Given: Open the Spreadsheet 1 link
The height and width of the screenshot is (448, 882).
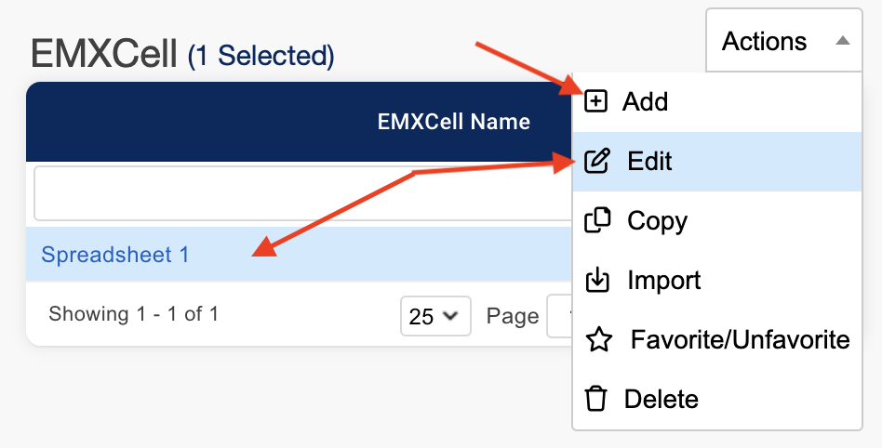Looking at the screenshot, I should tap(115, 255).
